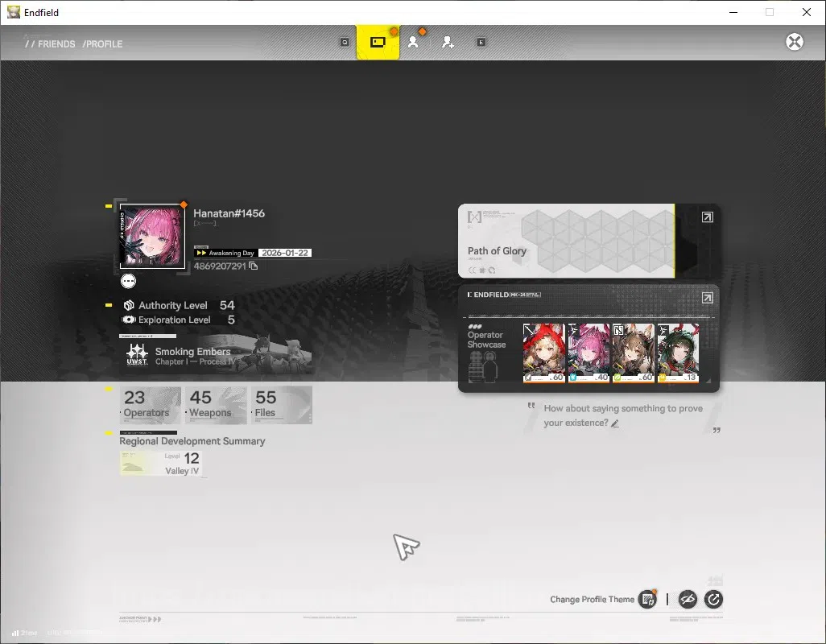Select the pink-haired operator level 40 card
This screenshot has height=644, width=826.
point(589,353)
